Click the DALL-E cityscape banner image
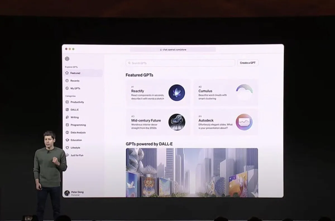 pos(192,173)
